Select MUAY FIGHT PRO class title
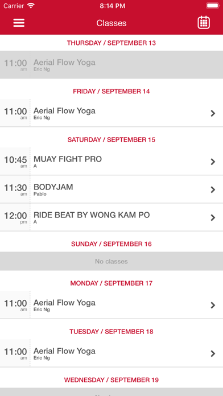The width and height of the screenshot is (223, 396). [68, 159]
